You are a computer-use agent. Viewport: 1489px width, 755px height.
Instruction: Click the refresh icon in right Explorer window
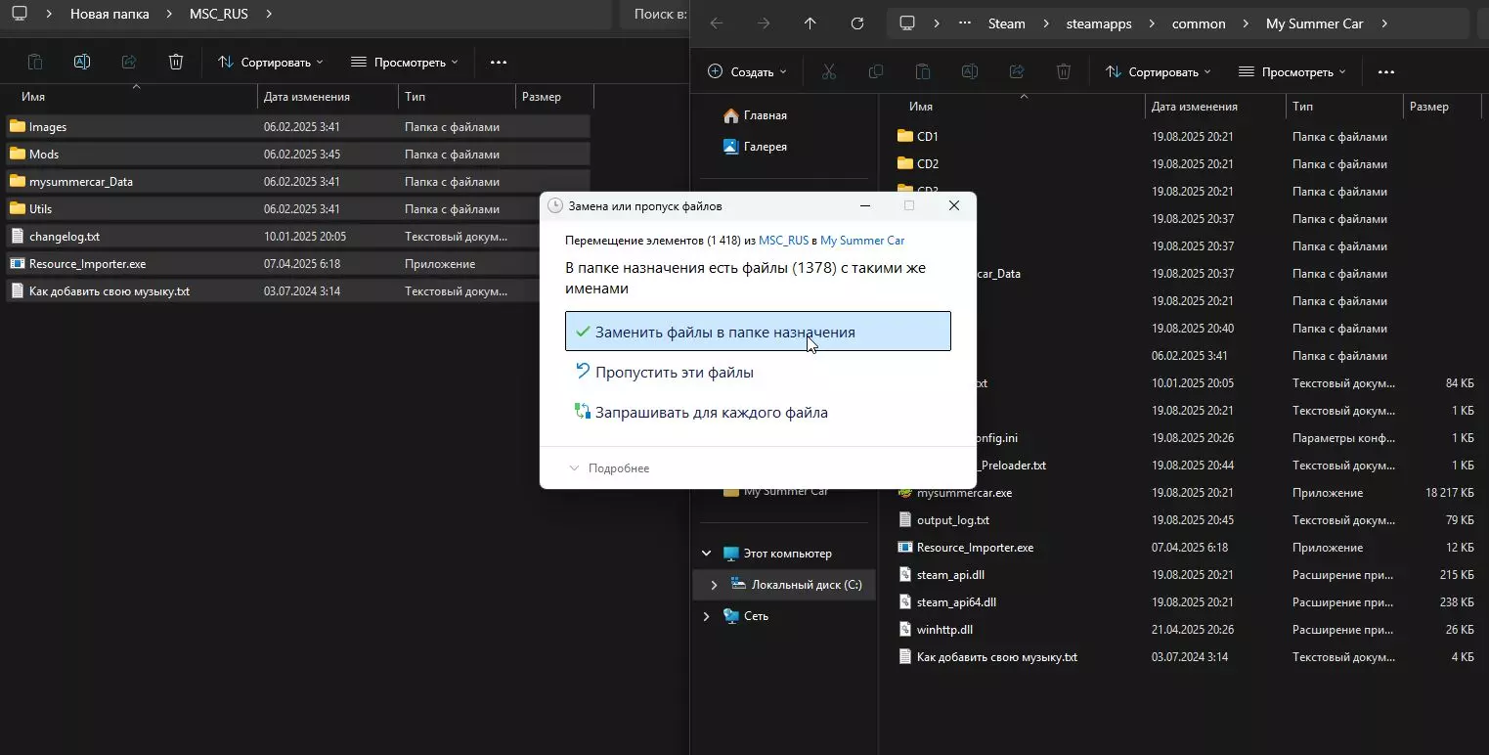pyautogui.click(x=857, y=23)
